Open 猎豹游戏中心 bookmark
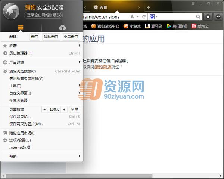The width and height of the screenshot is (224, 179). pyautogui.click(x=105, y=26)
